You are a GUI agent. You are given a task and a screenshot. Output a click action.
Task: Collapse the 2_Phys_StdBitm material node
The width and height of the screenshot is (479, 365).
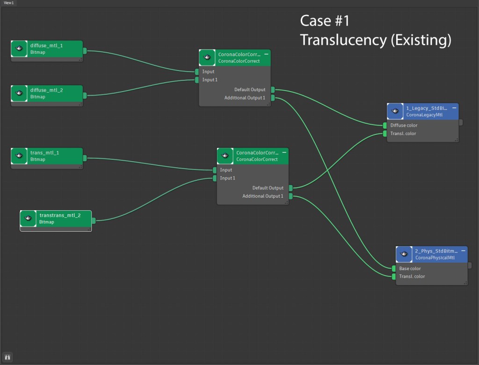[x=463, y=251]
